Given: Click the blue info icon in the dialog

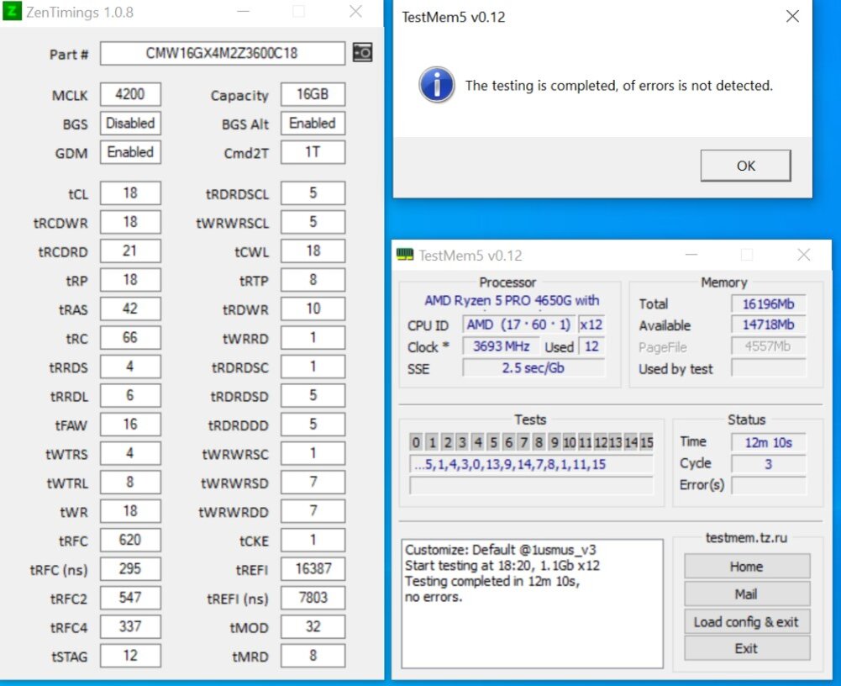Looking at the screenshot, I should pos(437,85).
